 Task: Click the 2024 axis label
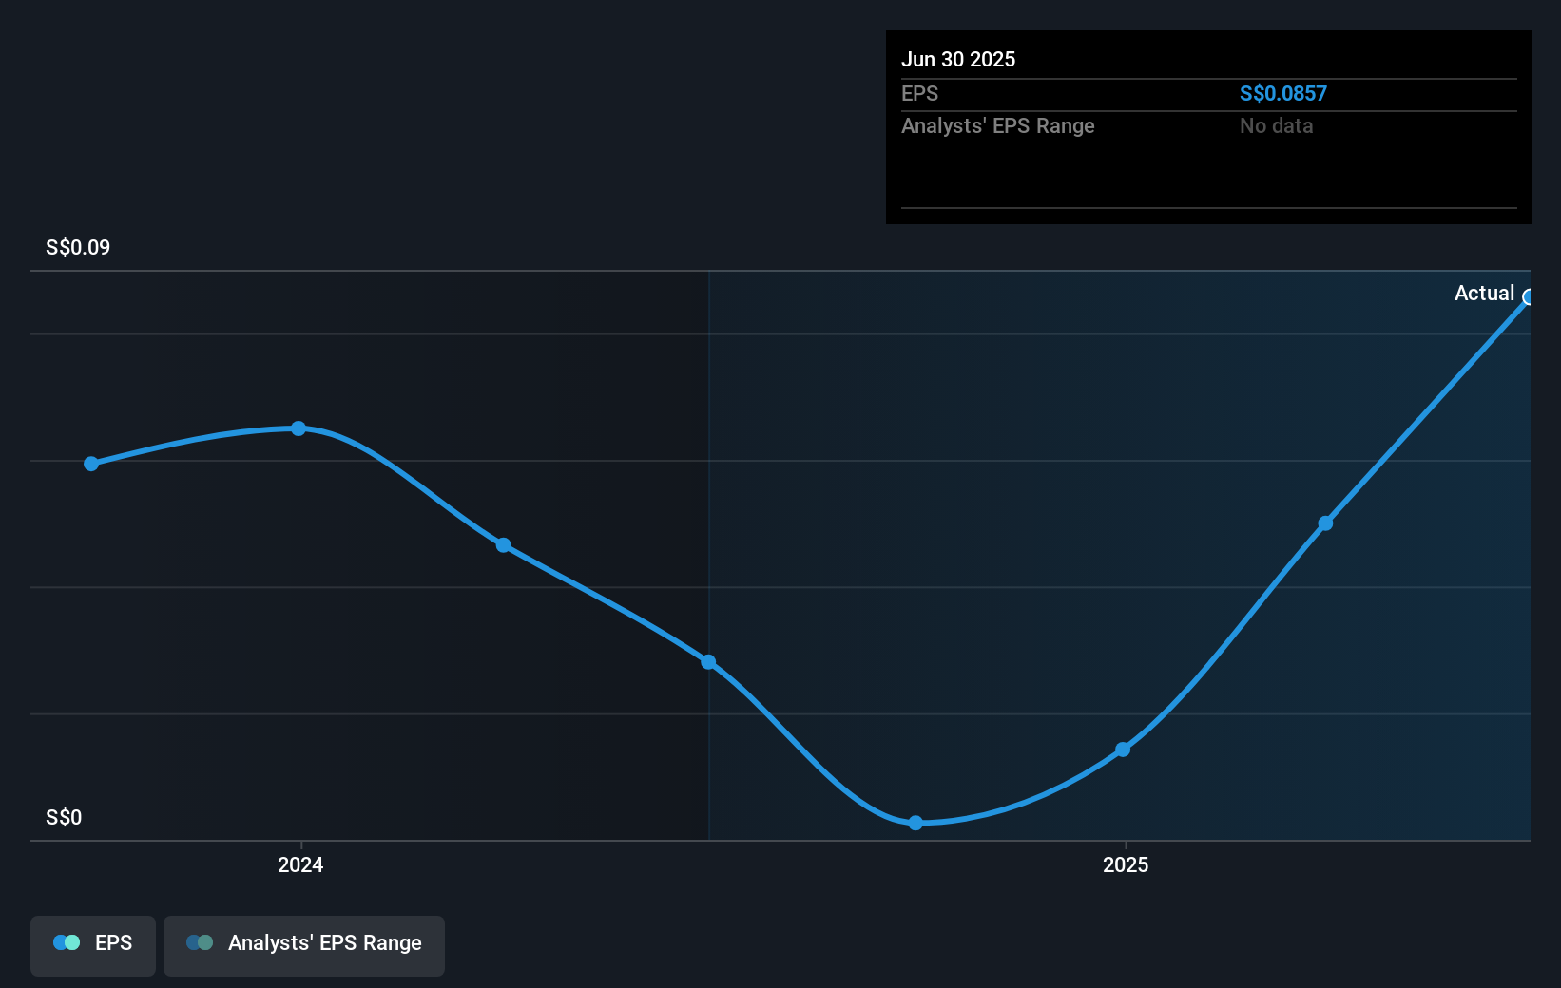coord(299,865)
